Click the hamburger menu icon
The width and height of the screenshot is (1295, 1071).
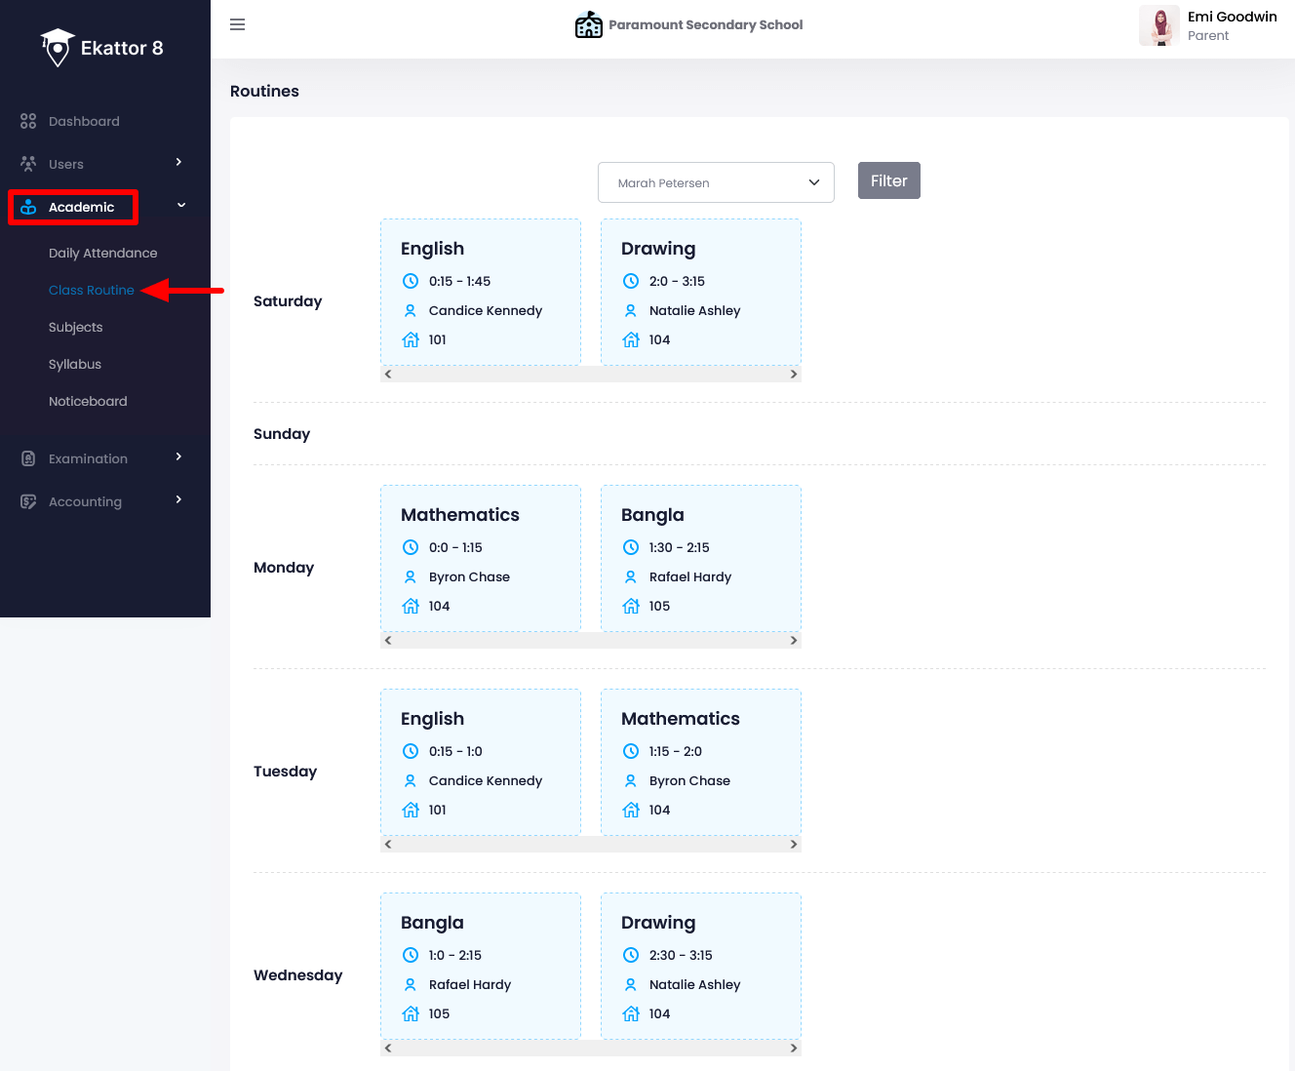point(237,24)
